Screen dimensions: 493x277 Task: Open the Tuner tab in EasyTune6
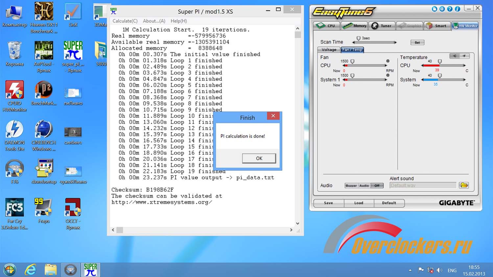[x=382, y=26]
